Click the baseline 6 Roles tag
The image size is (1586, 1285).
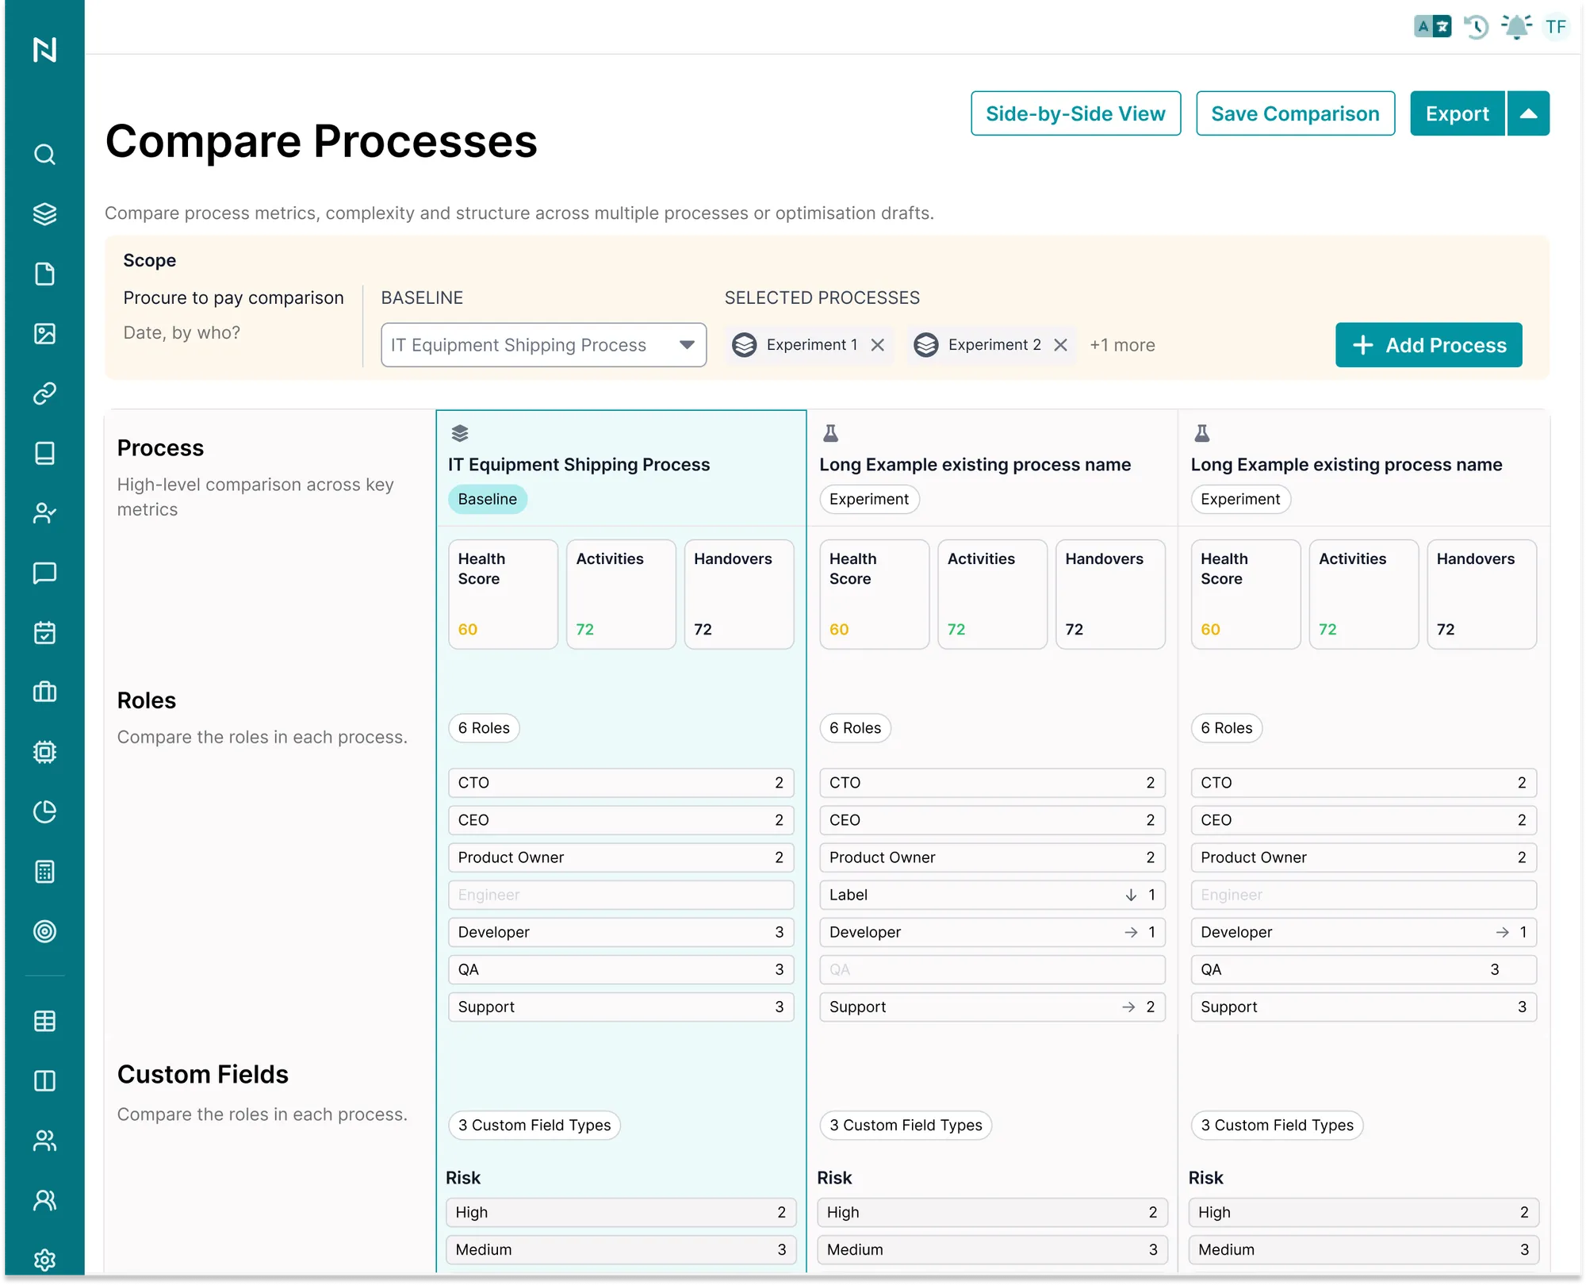484,728
